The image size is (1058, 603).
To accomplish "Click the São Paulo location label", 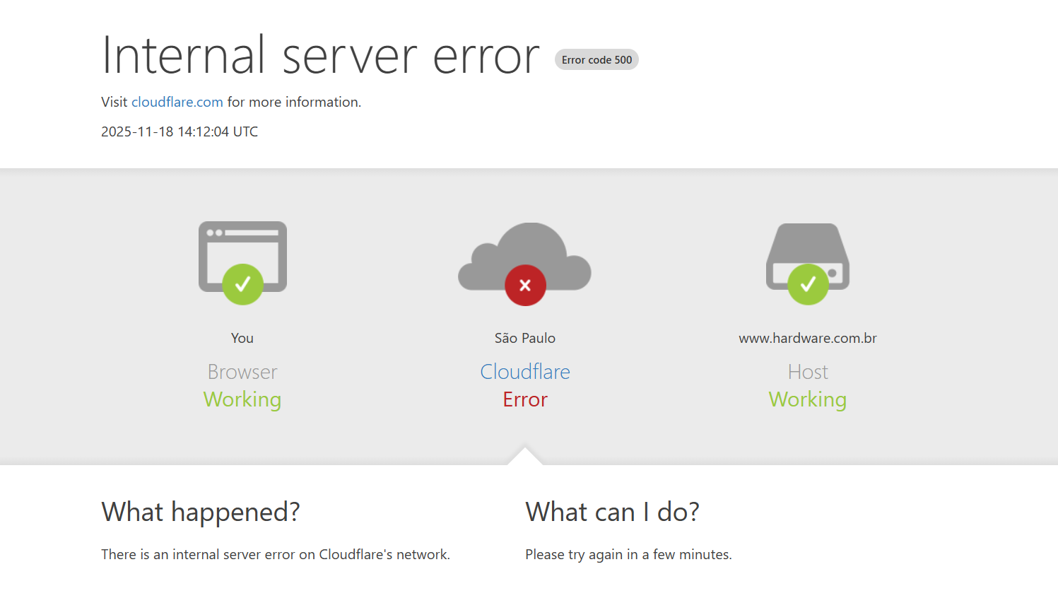I will [525, 338].
